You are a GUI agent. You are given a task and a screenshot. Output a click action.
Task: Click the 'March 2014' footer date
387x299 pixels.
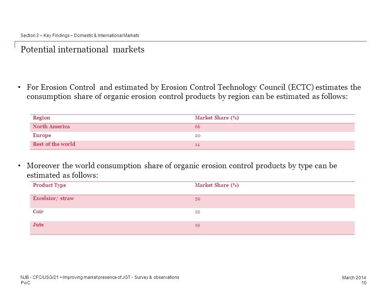(x=354, y=277)
